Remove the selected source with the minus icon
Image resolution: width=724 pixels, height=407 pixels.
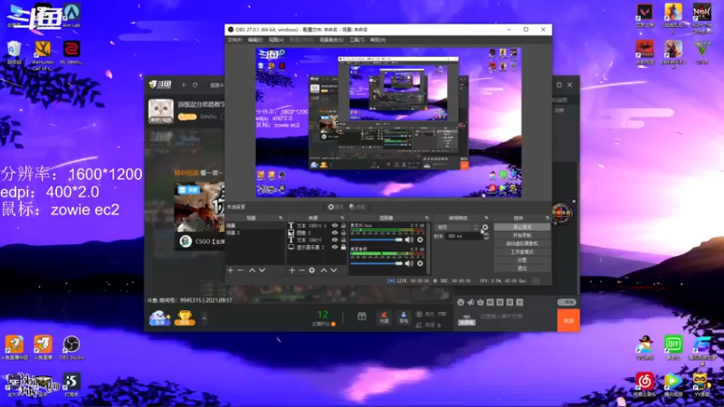[301, 270]
